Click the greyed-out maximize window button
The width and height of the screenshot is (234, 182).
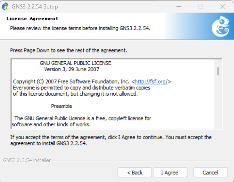click(x=200, y=6)
